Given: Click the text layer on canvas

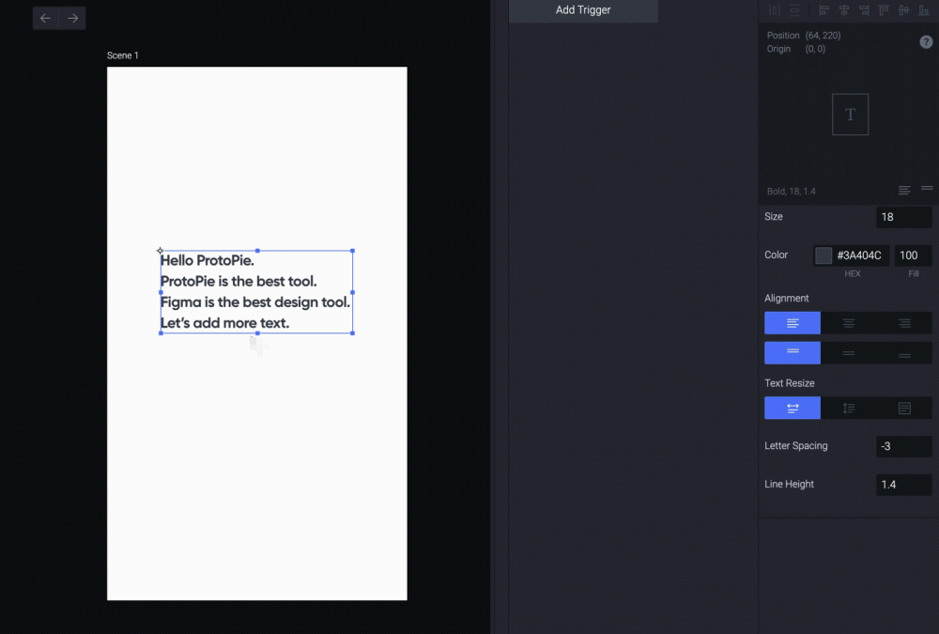Looking at the screenshot, I should click(x=255, y=292).
